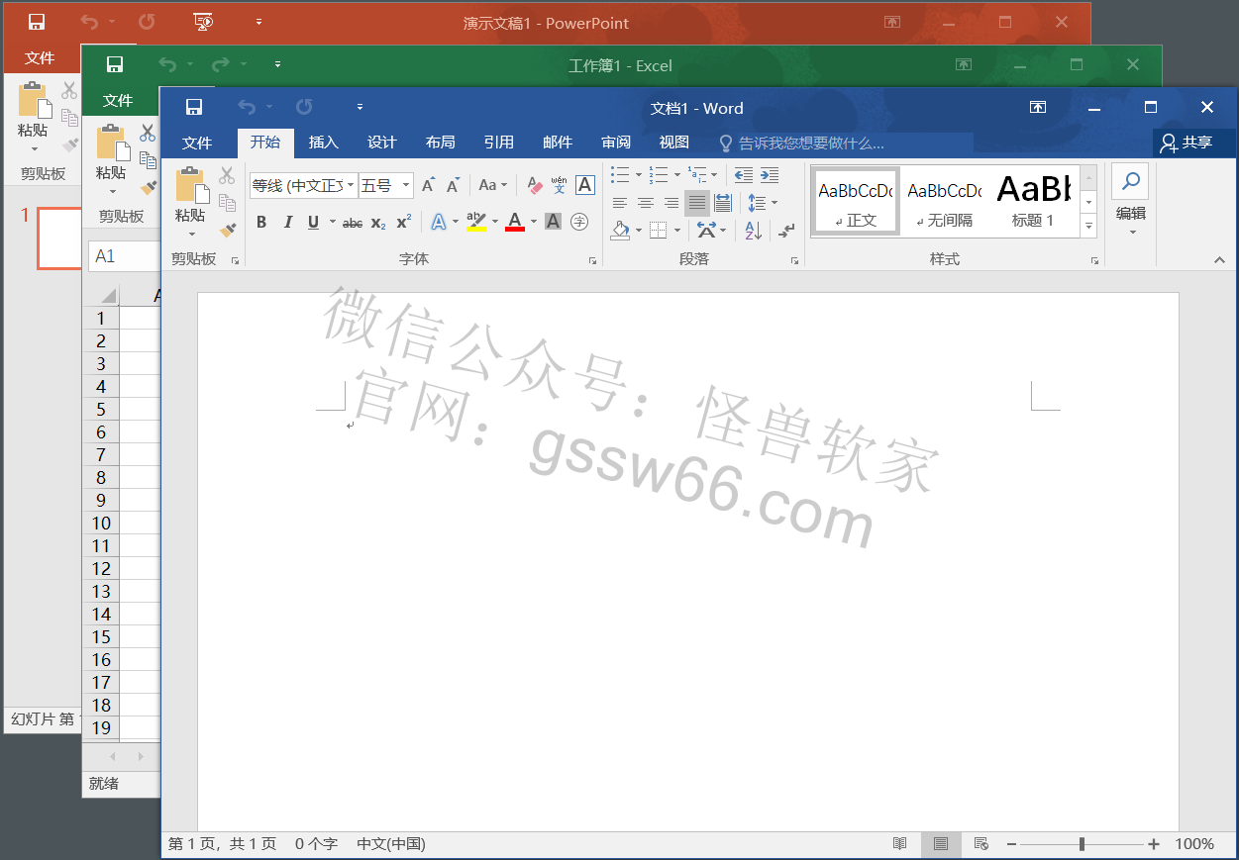Enable distributed paragraph alignment
Viewport: 1239px width, 860px height.
tap(723, 203)
